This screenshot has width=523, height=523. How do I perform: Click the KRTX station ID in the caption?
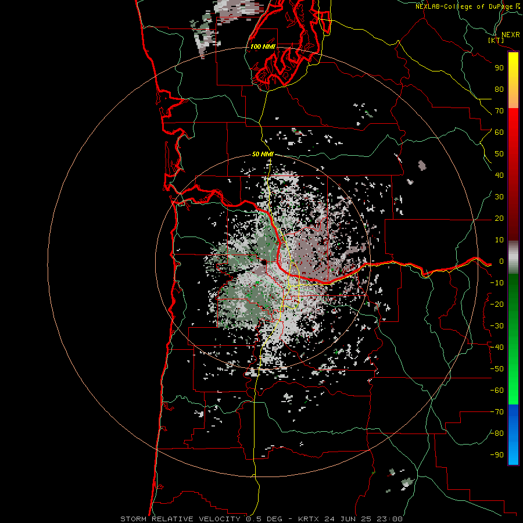[x=309, y=519]
